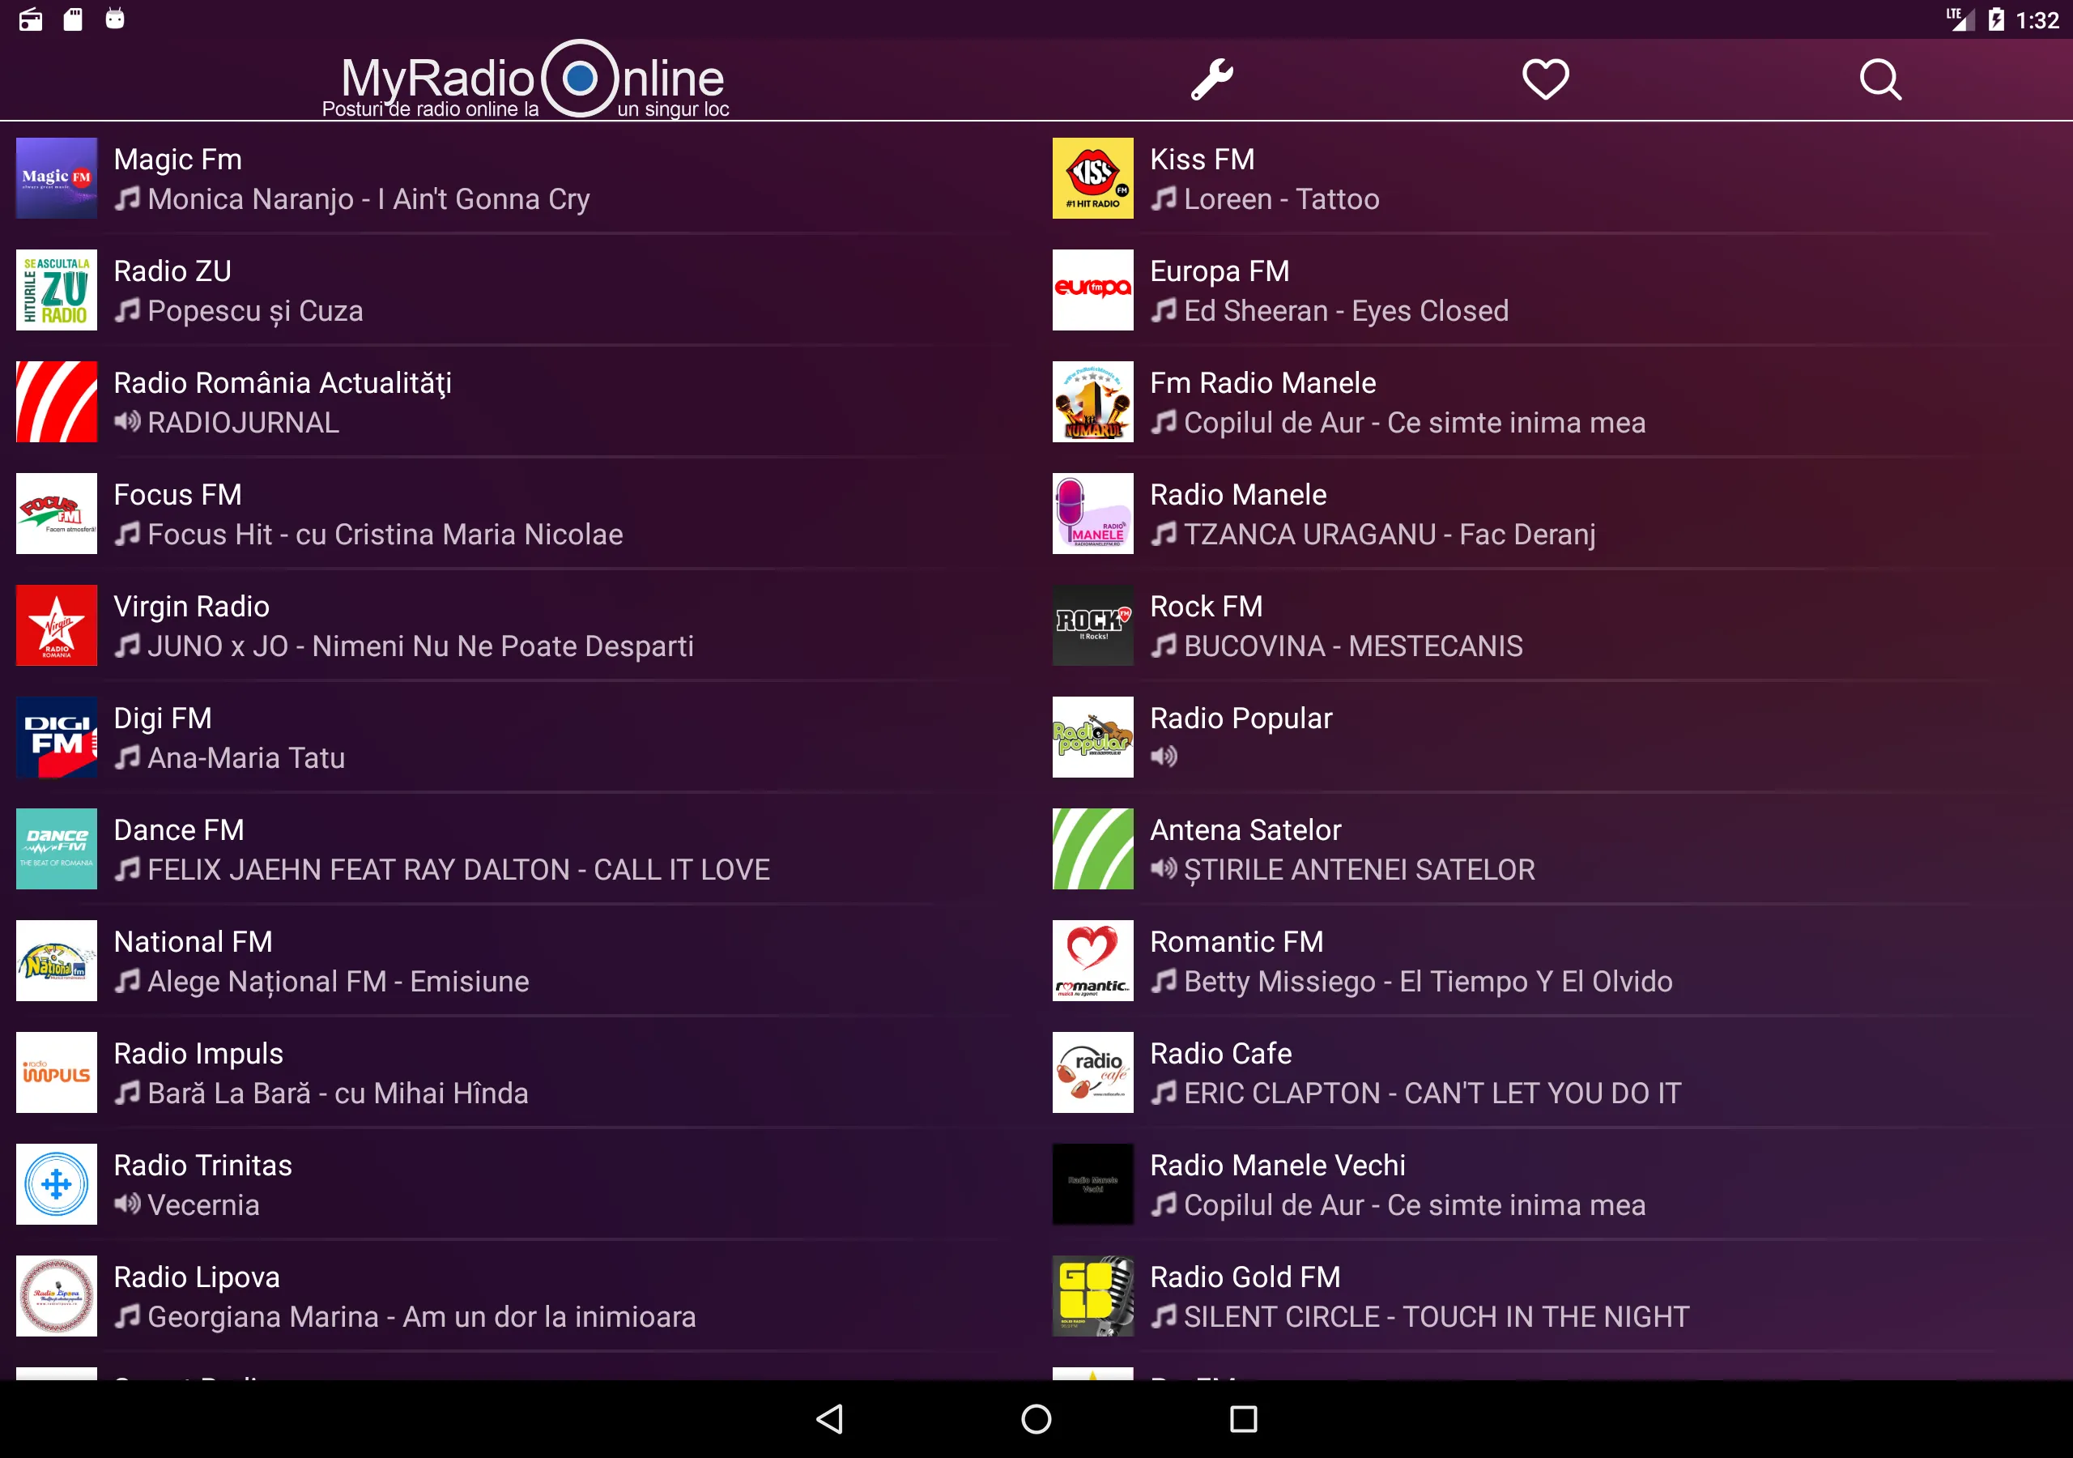The image size is (2073, 1458).
Task: Select Bară La Bară - cu Mihai Hînda
Action: point(338,1094)
